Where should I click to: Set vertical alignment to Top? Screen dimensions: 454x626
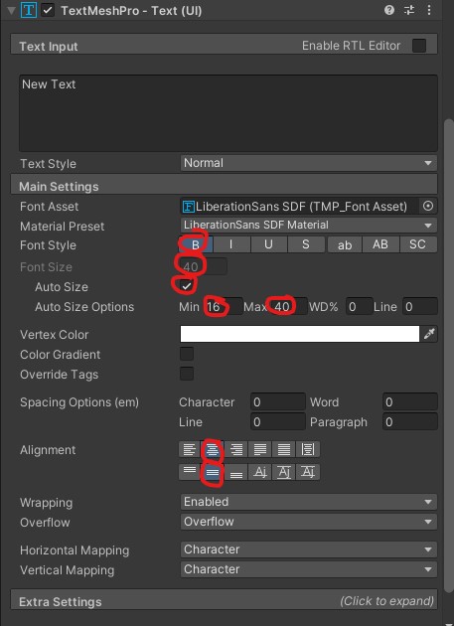pyautogui.click(x=189, y=472)
